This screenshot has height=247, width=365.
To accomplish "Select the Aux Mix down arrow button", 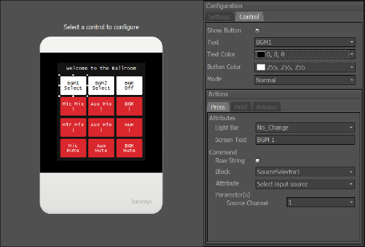I will (x=101, y=127).
